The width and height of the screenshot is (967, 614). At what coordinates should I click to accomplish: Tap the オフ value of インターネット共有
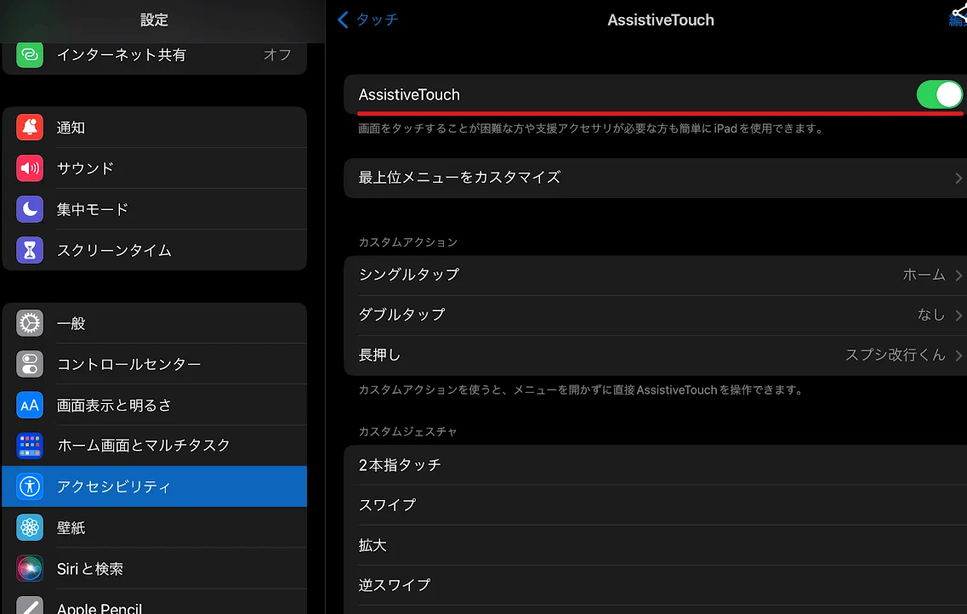[x=277, y=55]
